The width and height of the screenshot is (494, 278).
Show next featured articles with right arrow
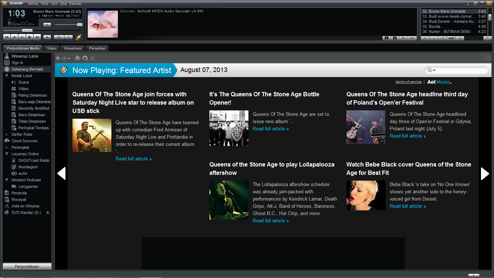click(485, 173)
